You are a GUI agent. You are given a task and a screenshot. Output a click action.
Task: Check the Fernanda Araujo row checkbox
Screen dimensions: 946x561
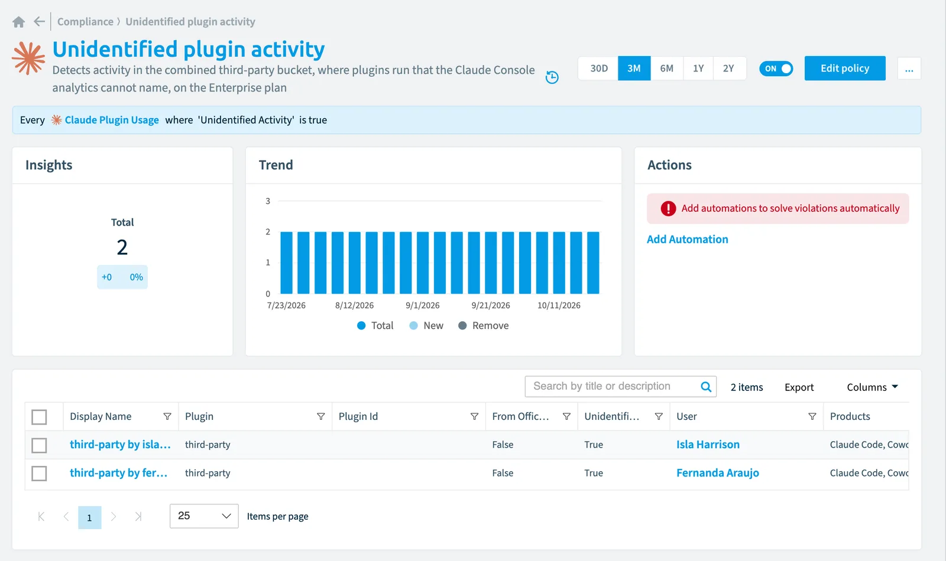pos(39,474)
